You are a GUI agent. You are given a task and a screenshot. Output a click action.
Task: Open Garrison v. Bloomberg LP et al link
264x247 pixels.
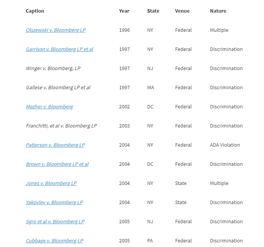point(59,49)
